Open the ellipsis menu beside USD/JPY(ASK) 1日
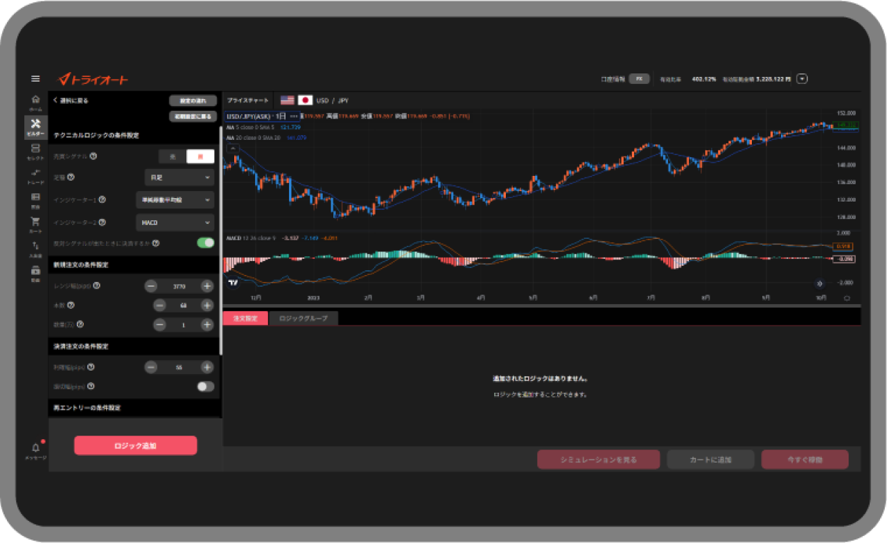This screenshot has height=543, width=887. click(294, 116)
